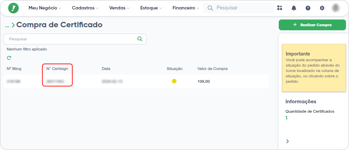Image resolution: width=349 pixels, height=150 pixels.
Task: Click the 109,00 purchase value cell
Action: tap(204, 81)
